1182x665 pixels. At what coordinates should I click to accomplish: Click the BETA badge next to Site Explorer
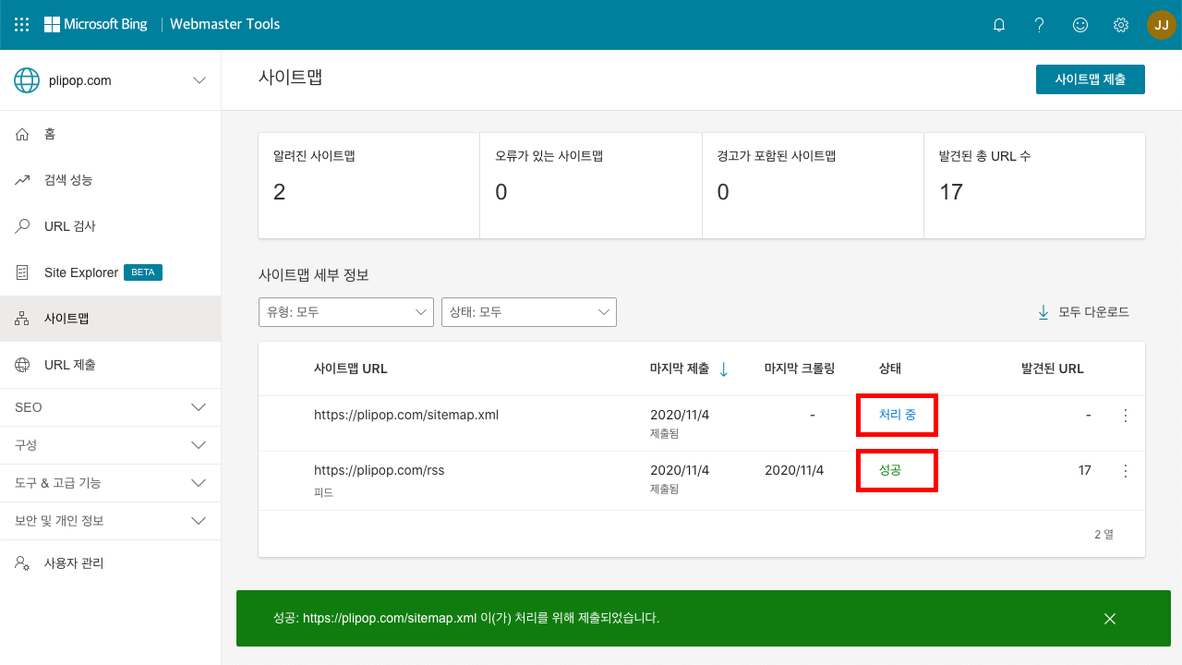(143, 272)
